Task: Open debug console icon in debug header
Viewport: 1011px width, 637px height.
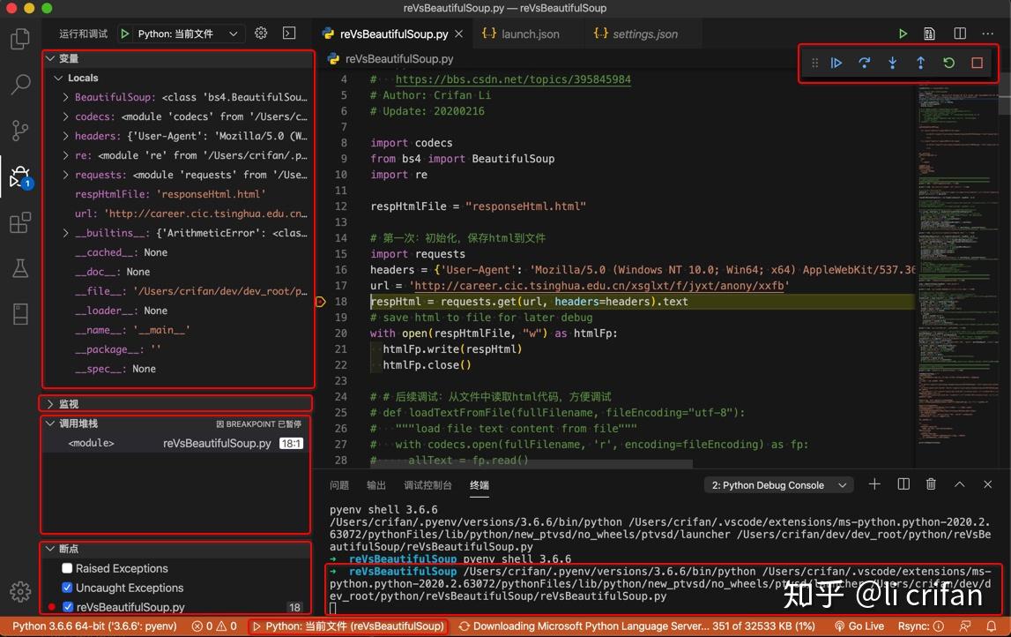Action: [289, 33]
